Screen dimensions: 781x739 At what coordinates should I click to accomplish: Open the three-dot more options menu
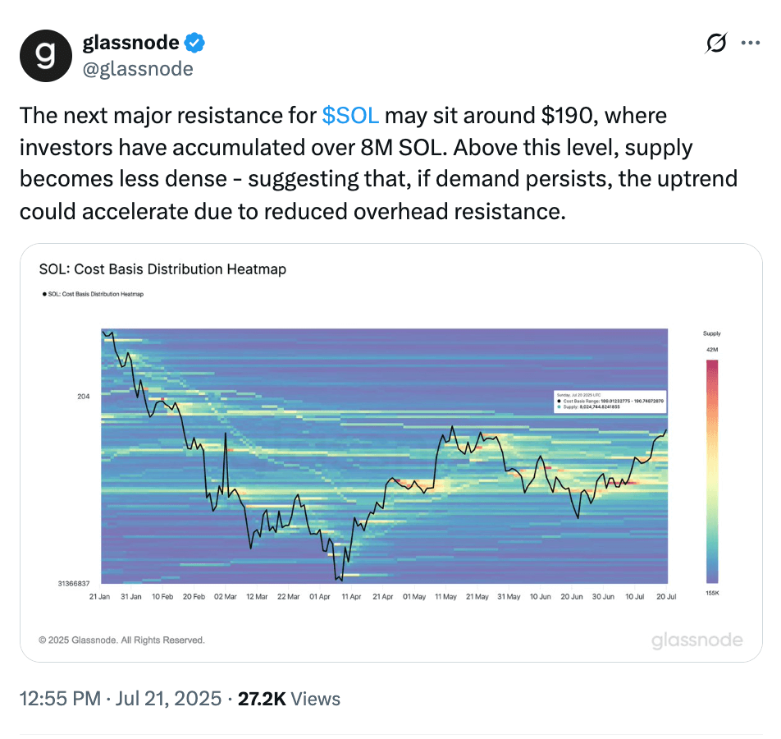click(751, 44)
